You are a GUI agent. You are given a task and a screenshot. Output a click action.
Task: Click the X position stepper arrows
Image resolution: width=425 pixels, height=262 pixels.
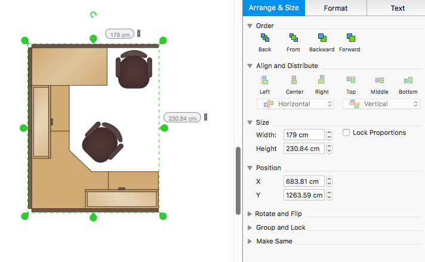tap(329, 181)
